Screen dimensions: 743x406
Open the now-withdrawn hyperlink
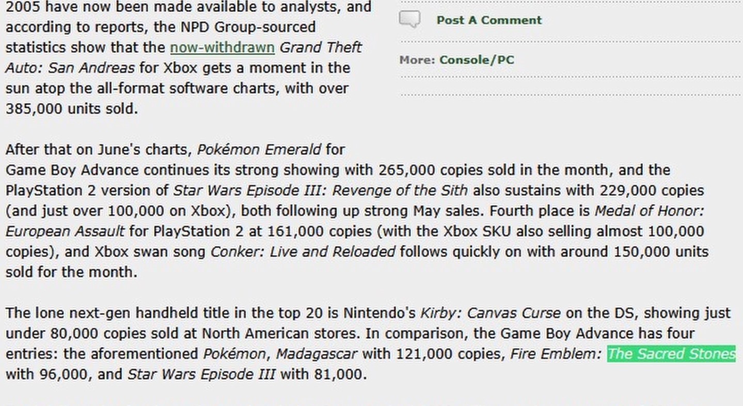click(222, 47)
